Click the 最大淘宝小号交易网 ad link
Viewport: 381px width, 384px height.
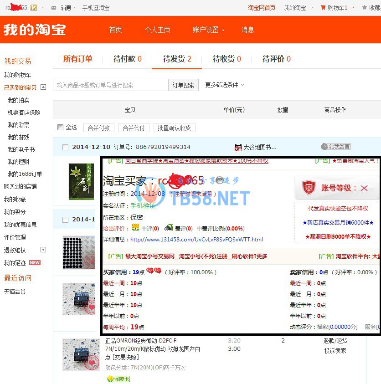pos(196,256)
